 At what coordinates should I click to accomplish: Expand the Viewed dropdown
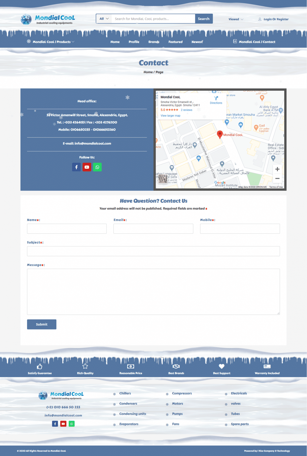coord(236,19)
